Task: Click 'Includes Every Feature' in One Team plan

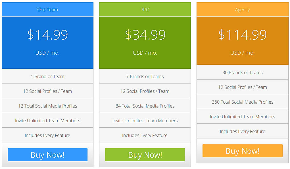Action: pos(47,135)
